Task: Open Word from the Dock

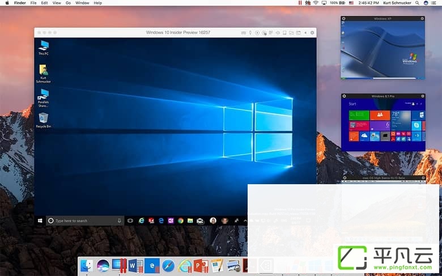Action: coord(135,266)
